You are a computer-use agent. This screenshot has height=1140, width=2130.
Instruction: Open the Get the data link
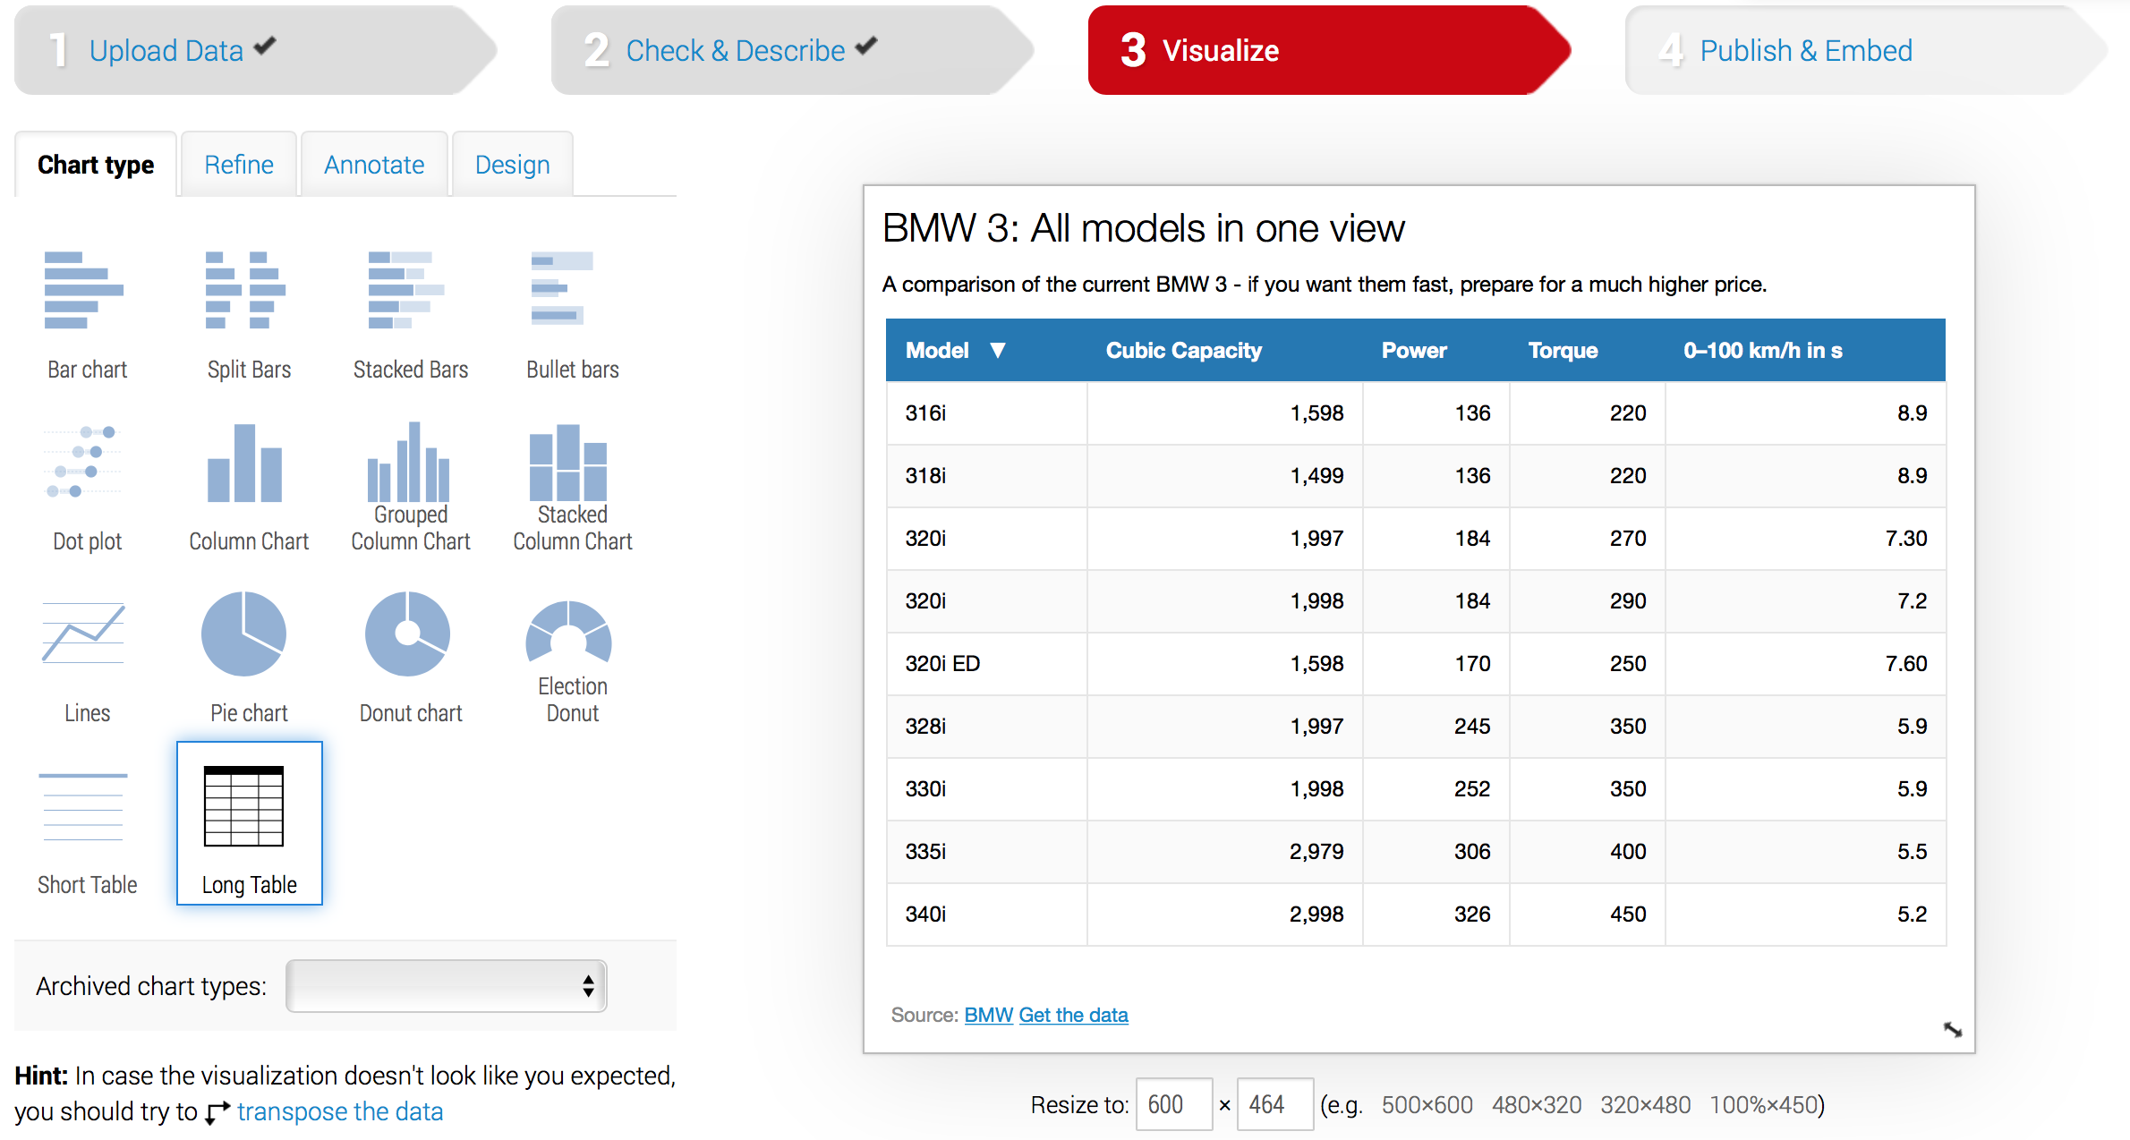(1073, 1015)
